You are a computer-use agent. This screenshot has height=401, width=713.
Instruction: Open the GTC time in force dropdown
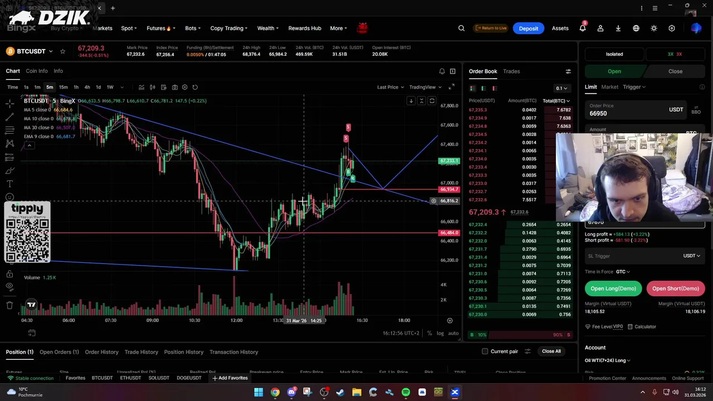(623, 272)
